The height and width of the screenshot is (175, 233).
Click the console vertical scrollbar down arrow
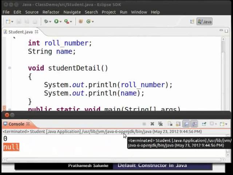click(228, 155)
